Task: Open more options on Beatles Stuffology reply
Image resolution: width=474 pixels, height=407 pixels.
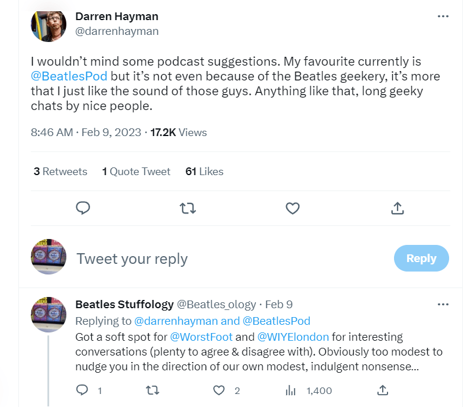Action: tap(443, 305)
